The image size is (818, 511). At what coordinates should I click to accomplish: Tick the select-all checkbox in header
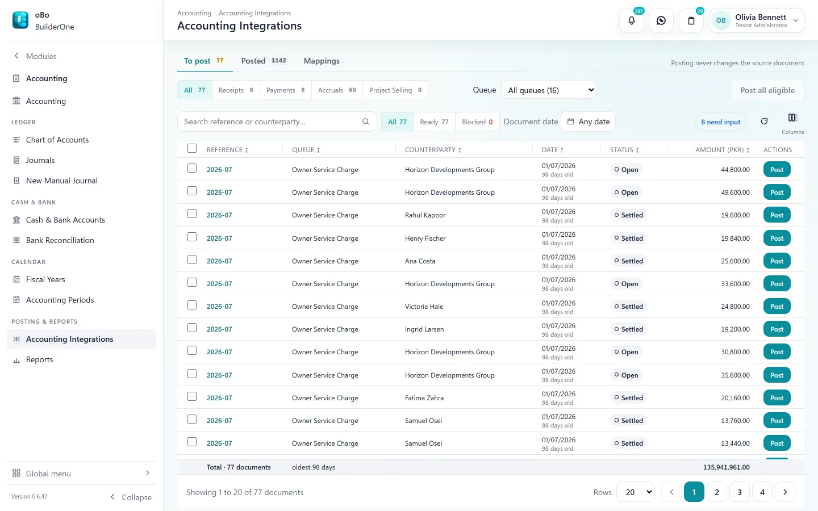[x=192, y=148]
